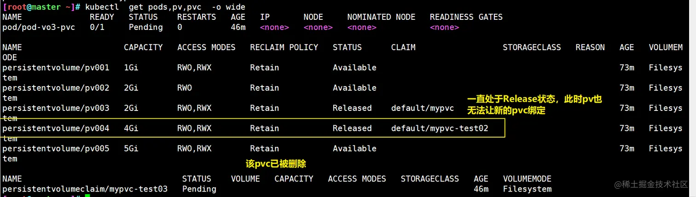
Task: Select persistentvolume/pv001 name
Action: [56, 68]
